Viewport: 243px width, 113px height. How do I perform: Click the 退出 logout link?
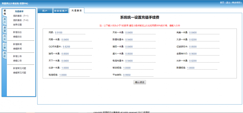228,3
